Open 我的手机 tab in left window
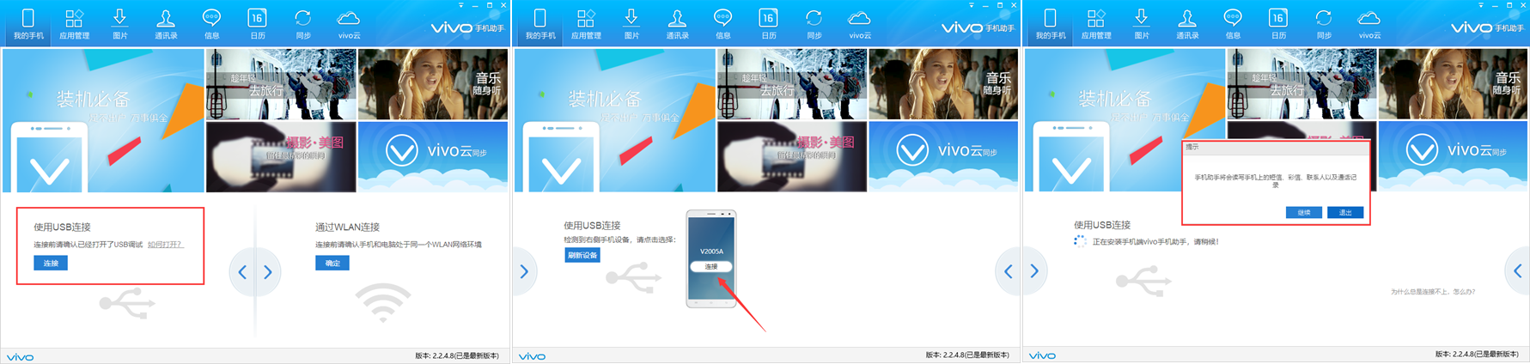This screenshot has width=1530, height=364. (28, 23)
